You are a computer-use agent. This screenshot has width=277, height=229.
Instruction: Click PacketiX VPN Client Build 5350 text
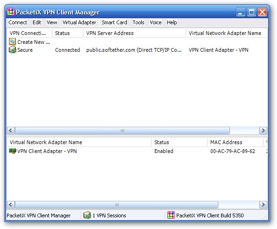point(210,215)
